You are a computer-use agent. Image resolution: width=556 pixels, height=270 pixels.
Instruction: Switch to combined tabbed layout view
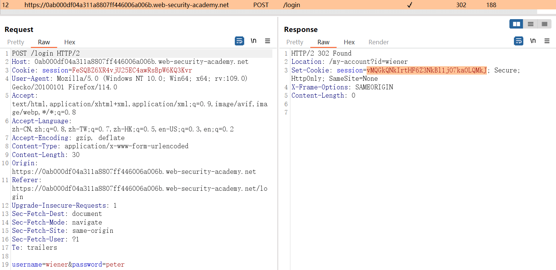pos(544,24)
